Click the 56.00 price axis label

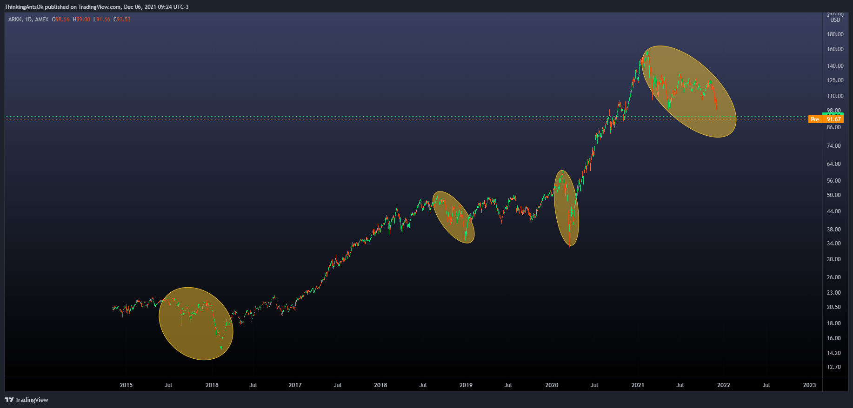[x=834, y=181]
